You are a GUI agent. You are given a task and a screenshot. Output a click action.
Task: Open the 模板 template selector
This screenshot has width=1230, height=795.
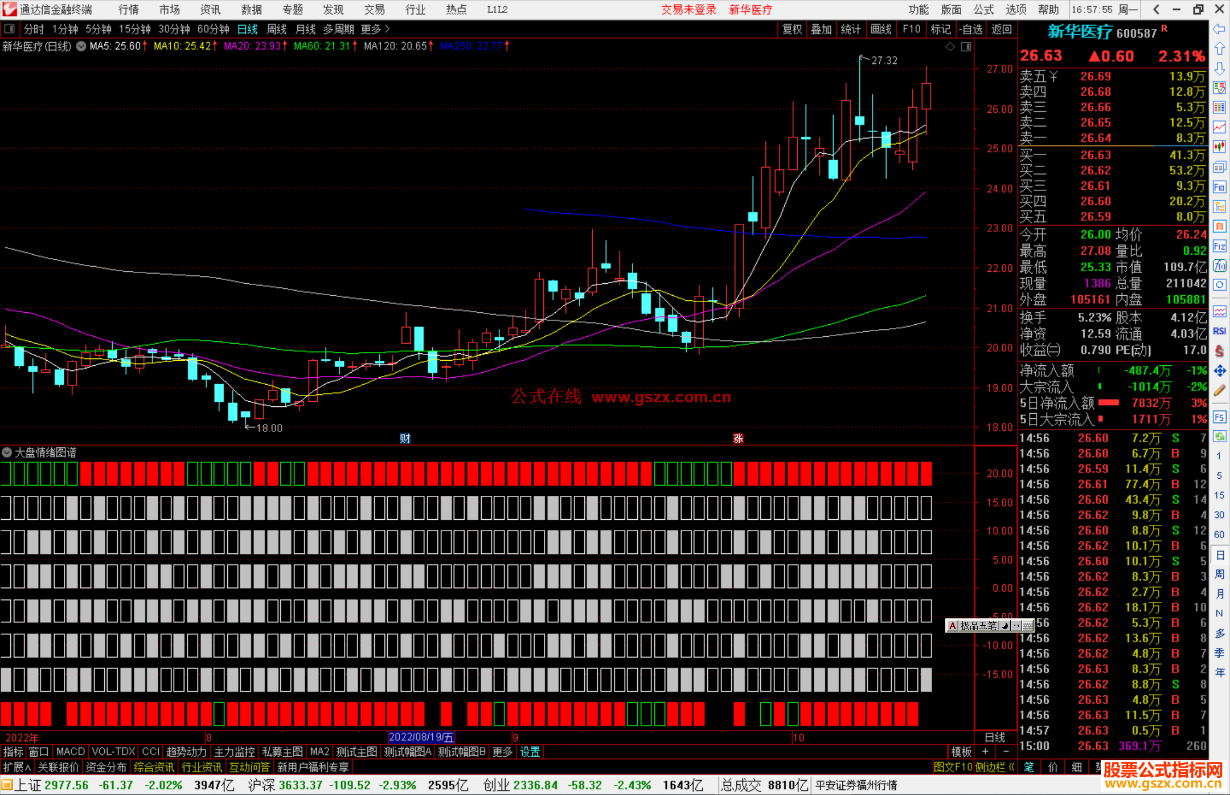pyautogui.click(x=962, y=752)
